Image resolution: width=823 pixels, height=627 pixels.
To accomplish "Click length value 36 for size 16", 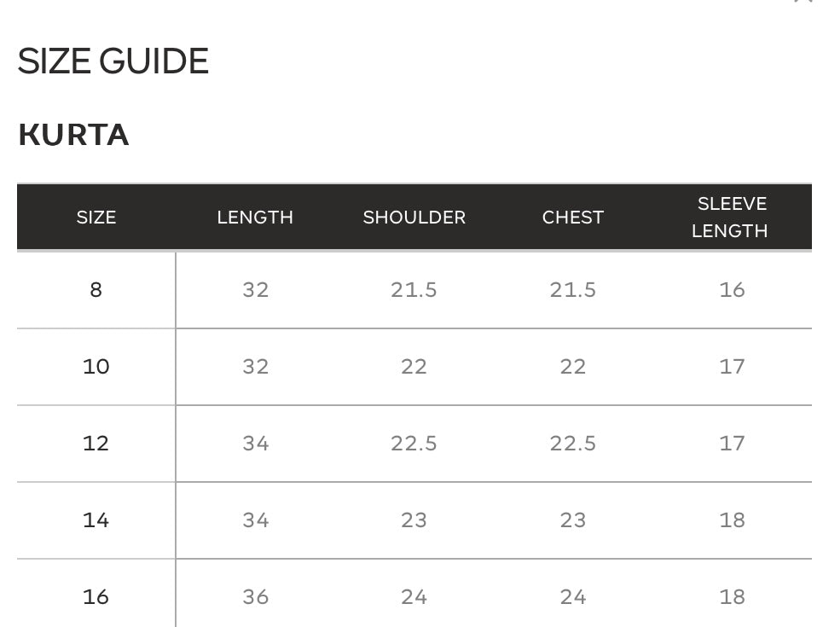I will pos(256,596).
